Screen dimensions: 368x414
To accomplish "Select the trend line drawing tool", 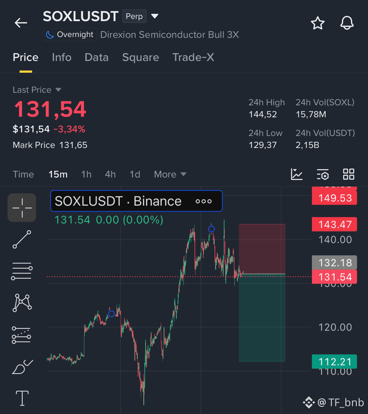I will [x=22, y=239].
